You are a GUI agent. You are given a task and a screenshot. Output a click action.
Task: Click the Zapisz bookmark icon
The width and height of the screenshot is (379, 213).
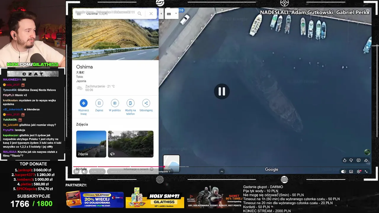click(99, 103)
